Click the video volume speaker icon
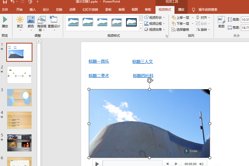The height and width of the screenshot is (166, 249). click(x=201, y=164)
